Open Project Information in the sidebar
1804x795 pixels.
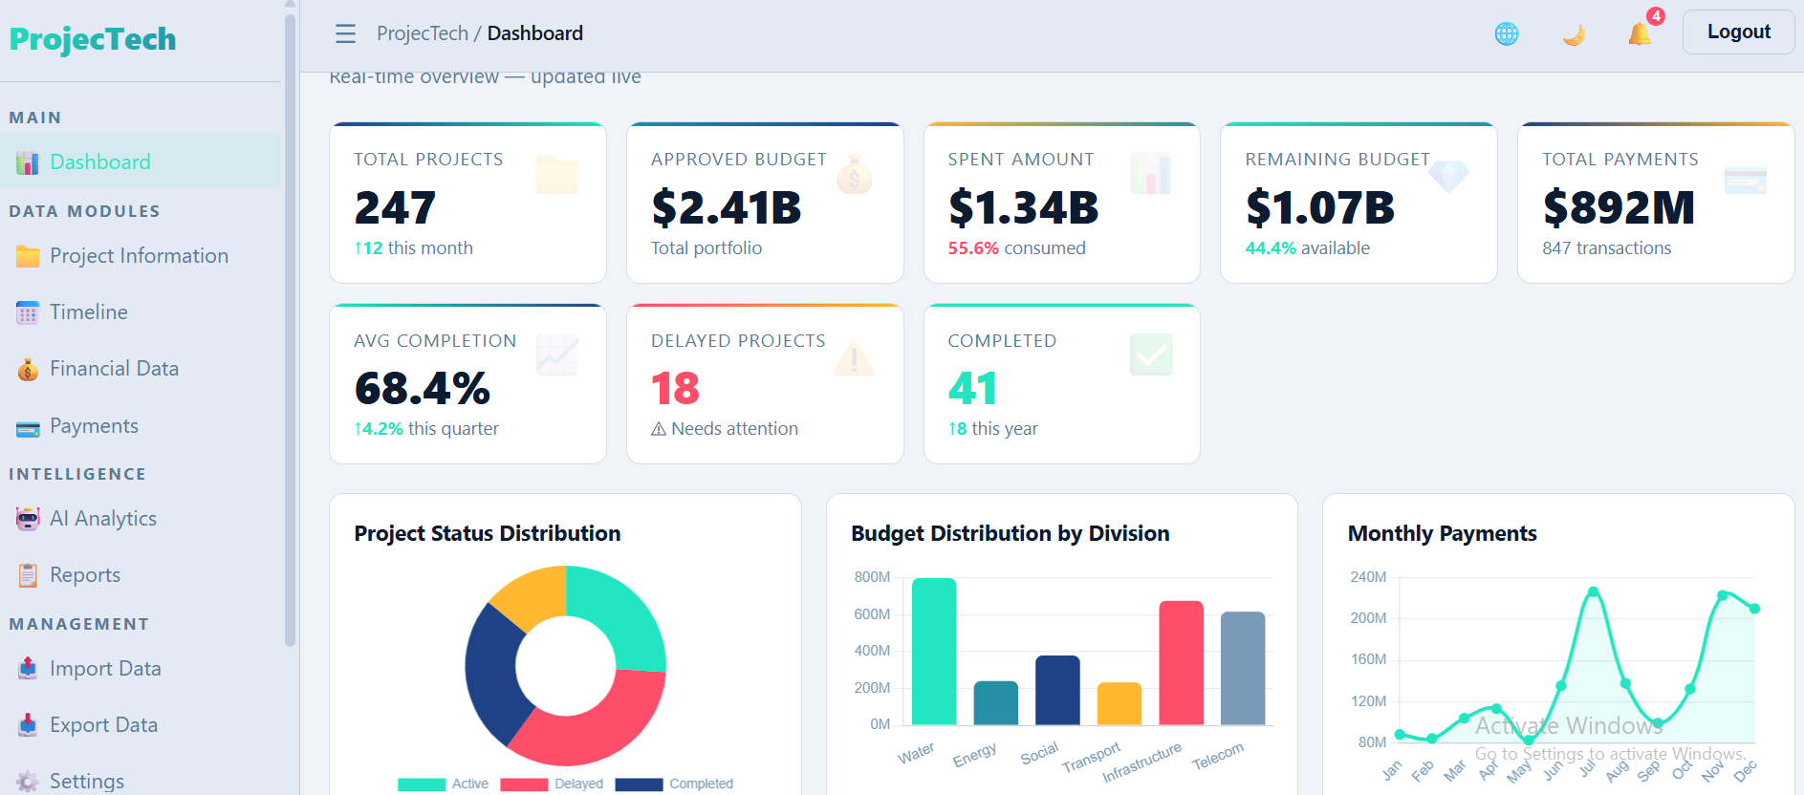tap(141, 256)
